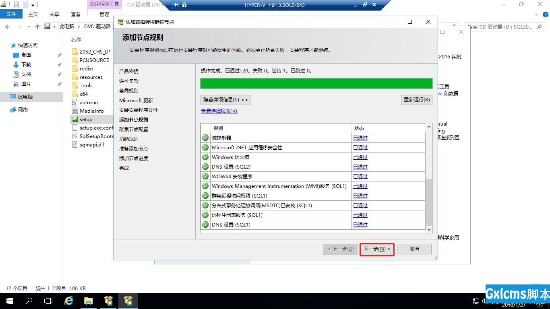Open 已通过 link for 域控制器 rule
550x309 pixels.
360,138
